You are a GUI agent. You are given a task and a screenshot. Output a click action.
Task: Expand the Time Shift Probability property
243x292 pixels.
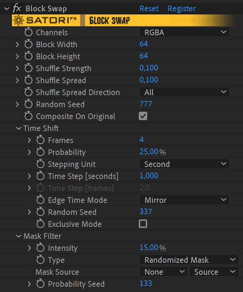[29, 152]
